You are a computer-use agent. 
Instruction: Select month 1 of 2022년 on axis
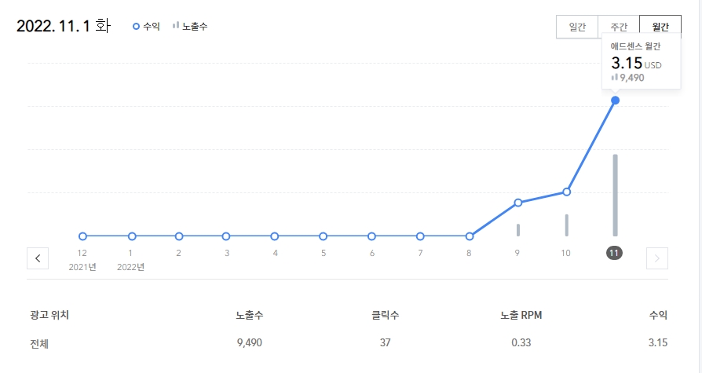coord(130,253)
